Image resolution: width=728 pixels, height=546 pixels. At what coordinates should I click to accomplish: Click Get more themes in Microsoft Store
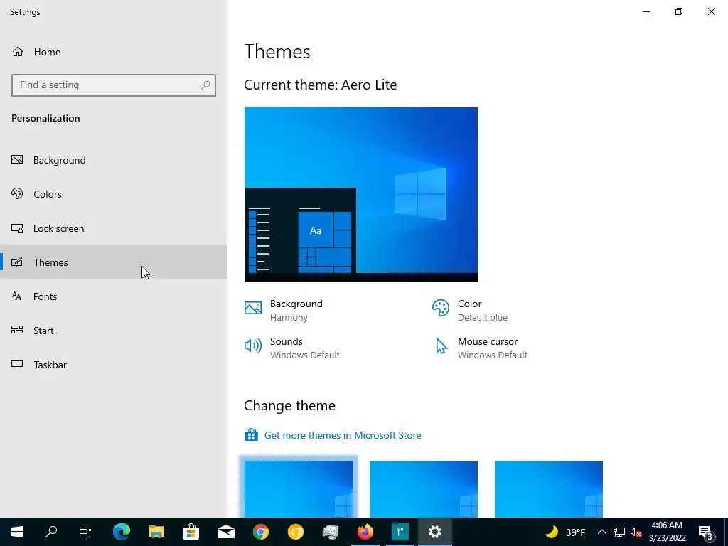(343, 435)
